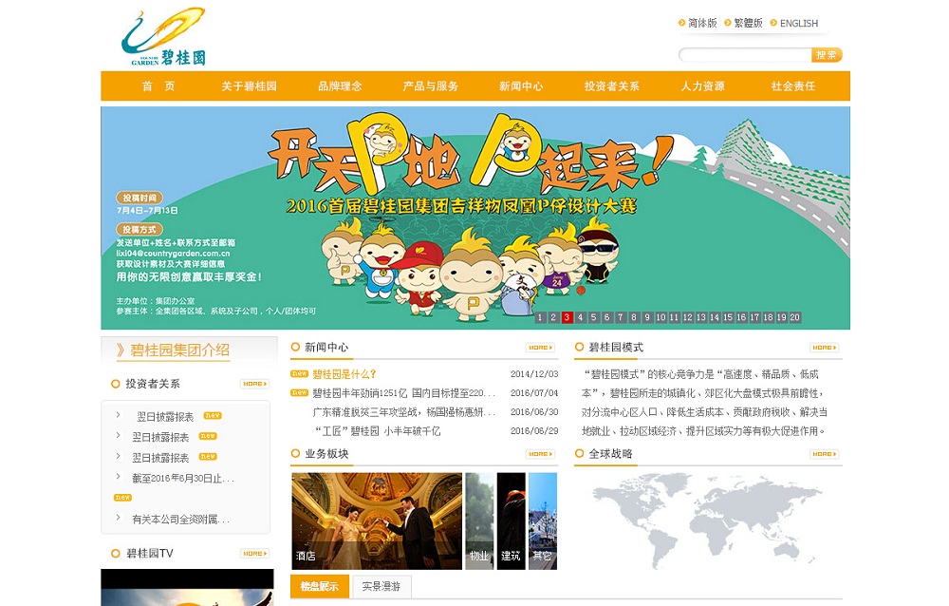Click the orange 搜索 search button
The width and height of the screenshot is (949, 606).
(827, 55)
